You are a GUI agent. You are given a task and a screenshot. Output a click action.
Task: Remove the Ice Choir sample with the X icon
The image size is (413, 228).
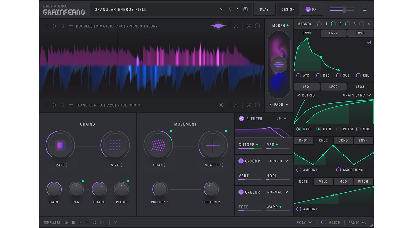pos(221,105)
